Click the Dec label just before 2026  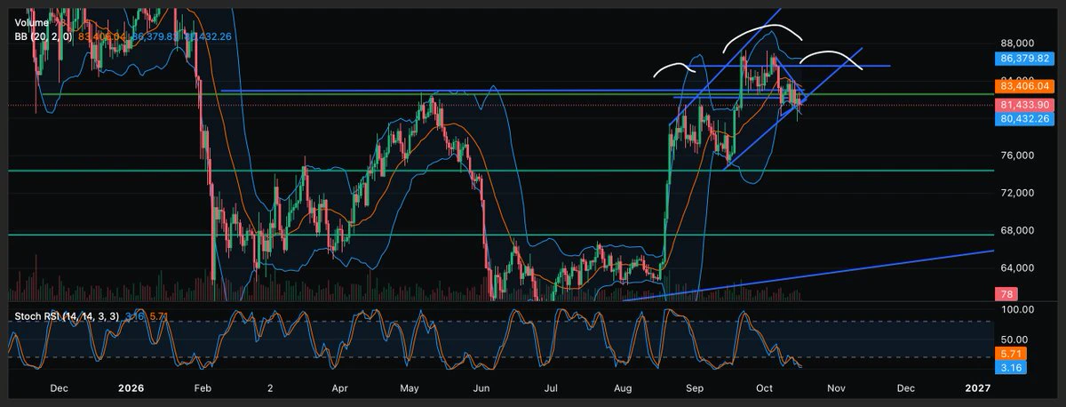tap(59, 388)
